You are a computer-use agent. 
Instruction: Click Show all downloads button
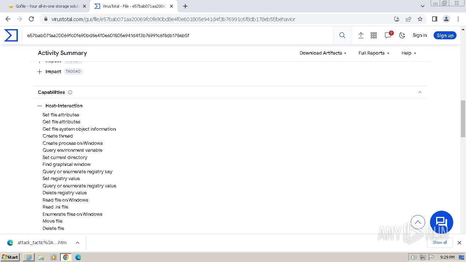pos(440,242)
